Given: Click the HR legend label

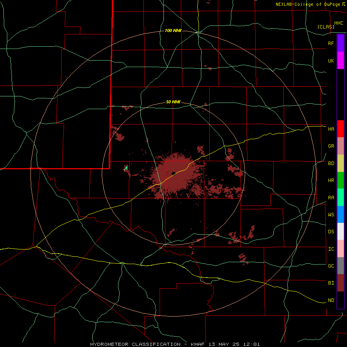Looking at the screenshot, I should tap(331, 180).
